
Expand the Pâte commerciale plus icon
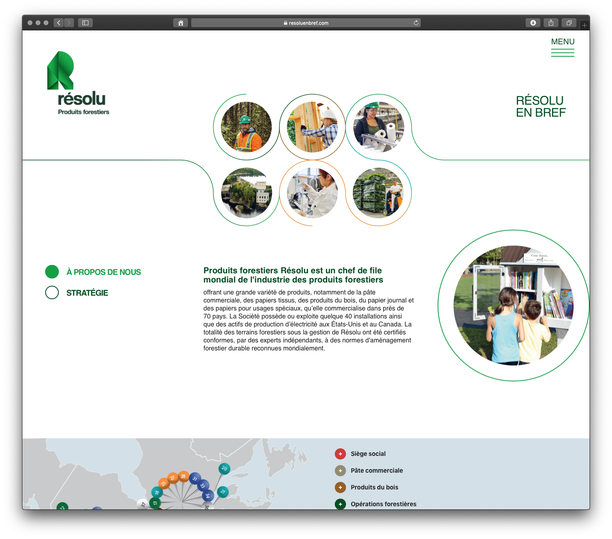coord(340,471)
